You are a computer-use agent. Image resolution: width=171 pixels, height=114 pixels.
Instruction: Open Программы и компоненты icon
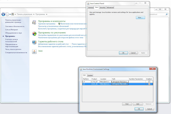[x=34, y=22]
